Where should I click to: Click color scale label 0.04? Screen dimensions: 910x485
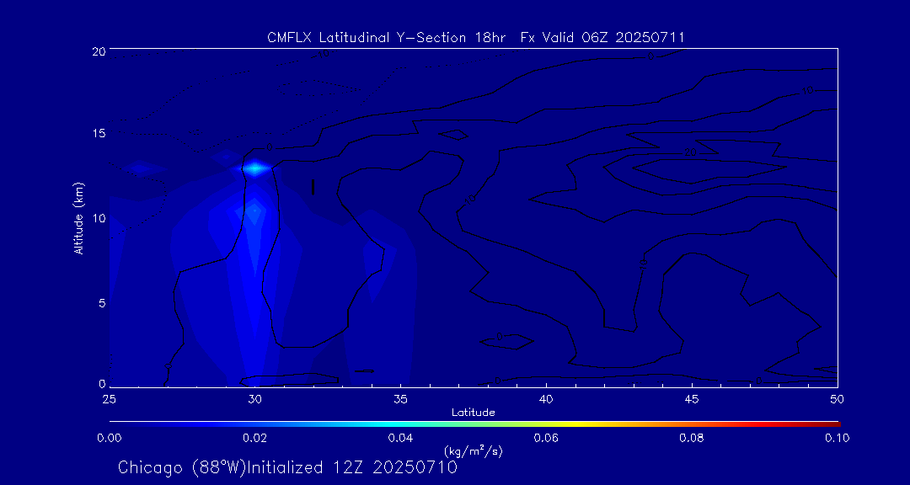coord(400,438)
